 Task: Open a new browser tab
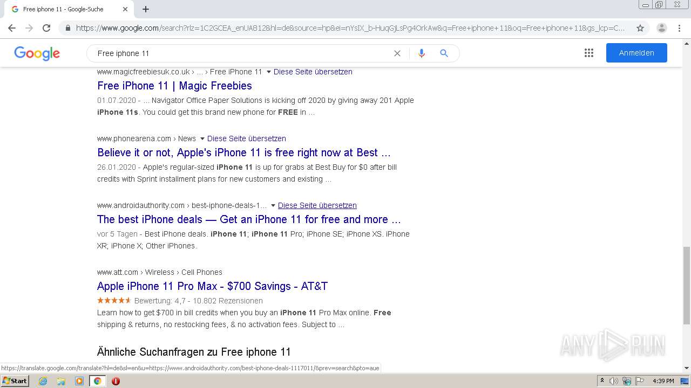coord(146,9)
